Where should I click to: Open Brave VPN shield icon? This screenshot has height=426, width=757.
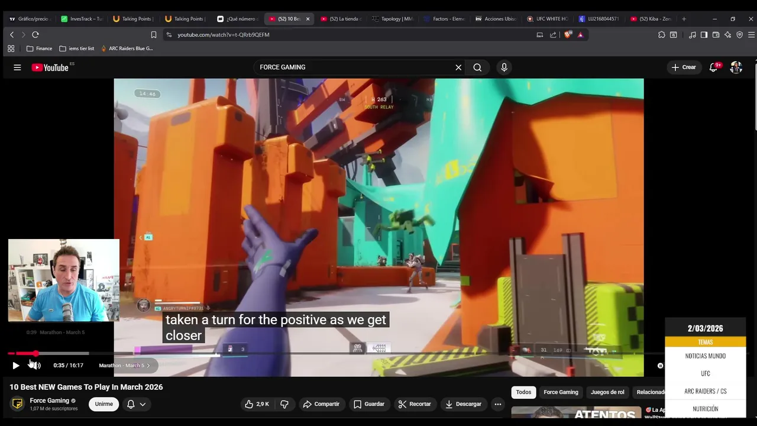tap(739, 35)
